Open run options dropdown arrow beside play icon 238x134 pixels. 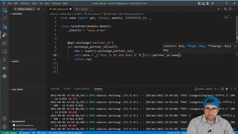[222, 9]
